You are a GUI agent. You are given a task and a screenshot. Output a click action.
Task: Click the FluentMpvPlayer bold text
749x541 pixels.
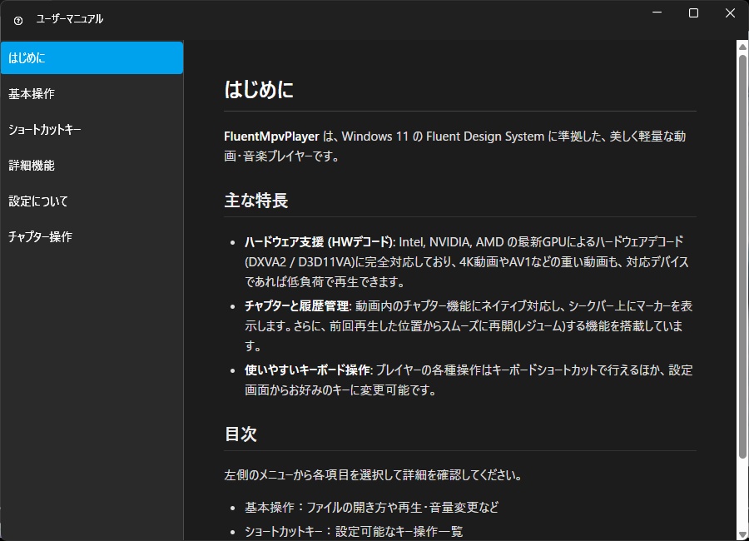click(x=273, y=136)
